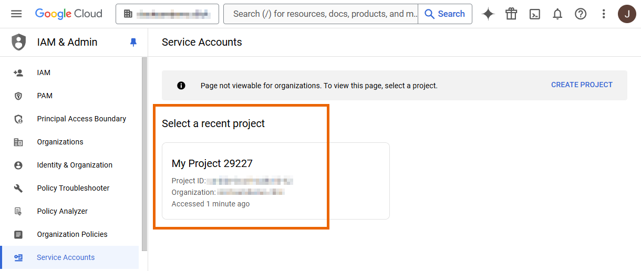
Task: Open the organization picker dropdown
Action: pyautogui.click(x=167, y=14)
